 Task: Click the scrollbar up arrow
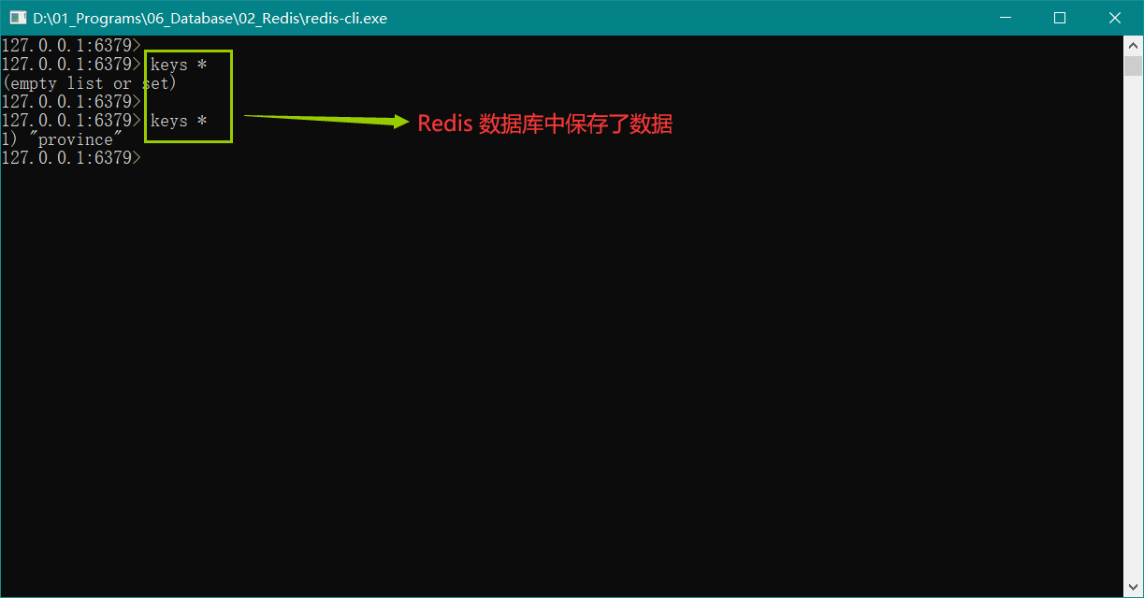pyautogui.click(x=1133, y=45)
